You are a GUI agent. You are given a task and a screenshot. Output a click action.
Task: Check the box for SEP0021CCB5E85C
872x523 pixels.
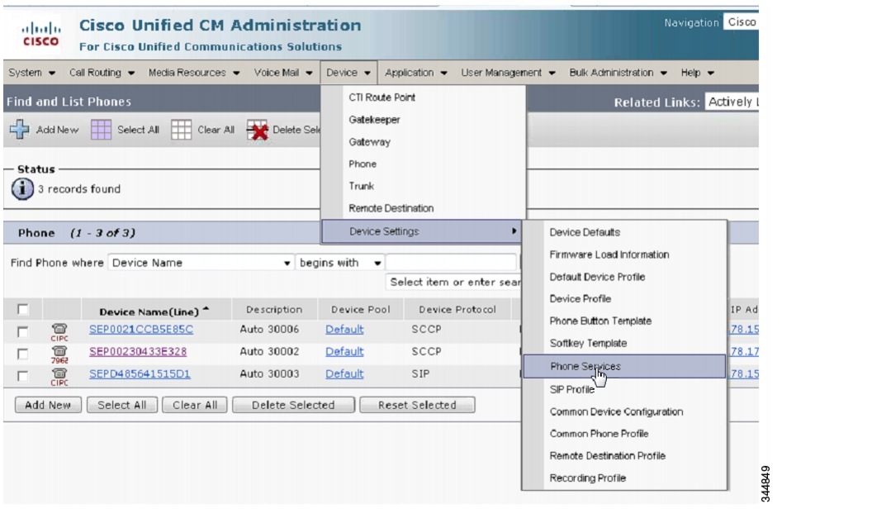[x=22, y=331]
